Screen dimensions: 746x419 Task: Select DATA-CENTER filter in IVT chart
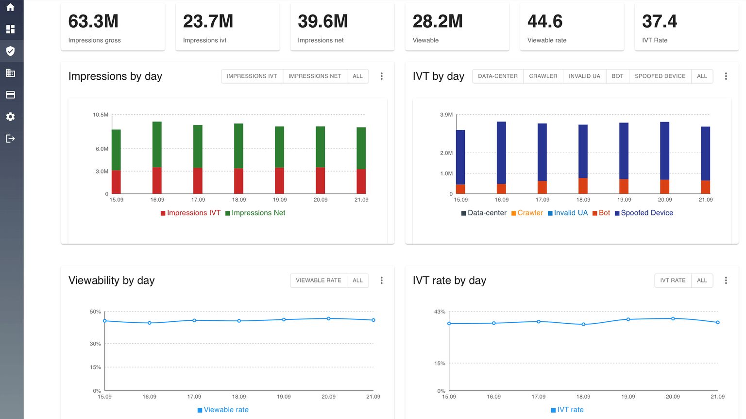coord(498,76)
